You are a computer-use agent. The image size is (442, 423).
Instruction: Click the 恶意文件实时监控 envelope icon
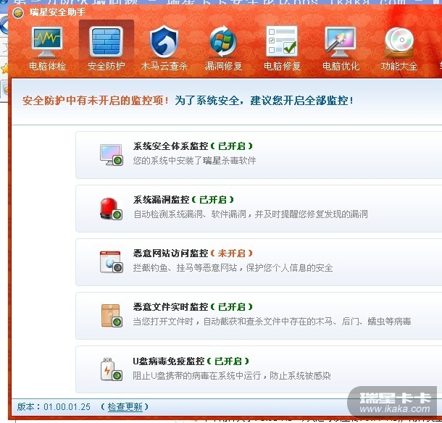(112, 316)
